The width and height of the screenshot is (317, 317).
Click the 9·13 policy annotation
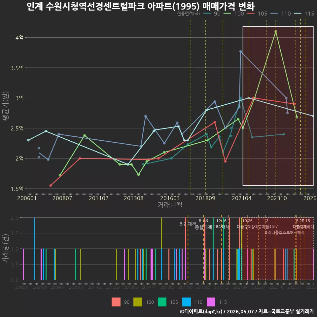point(203,221)
